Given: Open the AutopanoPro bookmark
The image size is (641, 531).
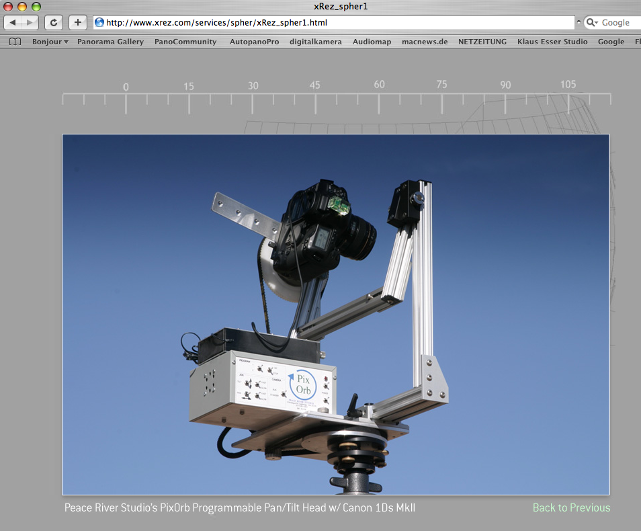Looking at the screenshot, I should click(254, 42).
